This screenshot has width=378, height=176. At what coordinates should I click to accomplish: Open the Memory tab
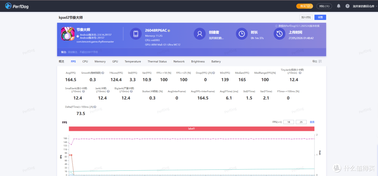click(x=100, y=61)
